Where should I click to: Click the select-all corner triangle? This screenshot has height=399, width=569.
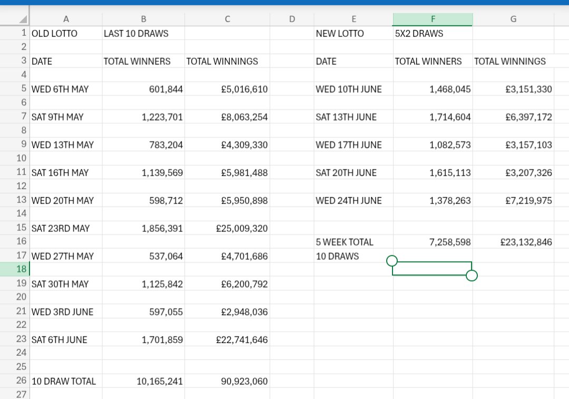click(23, 20)
